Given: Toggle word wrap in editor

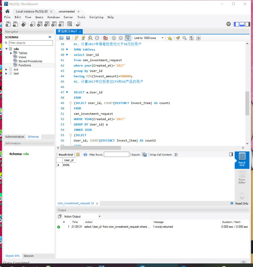Looking at the screenshot, I should click(198, 38).
